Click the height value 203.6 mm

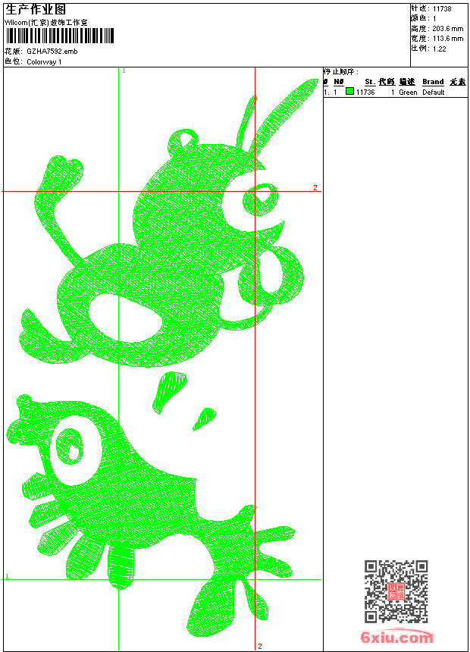(x=447, y=29)
